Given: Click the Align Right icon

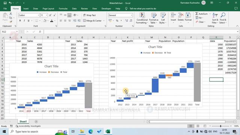Looking at the screenshot, I should [69, 21].
